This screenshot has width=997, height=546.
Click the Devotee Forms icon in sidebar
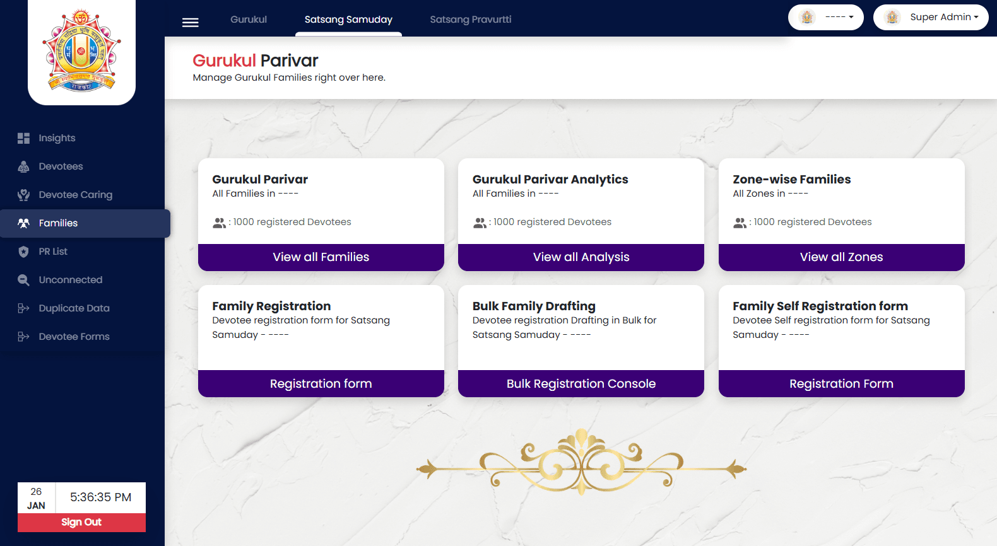tap(23, 337)
